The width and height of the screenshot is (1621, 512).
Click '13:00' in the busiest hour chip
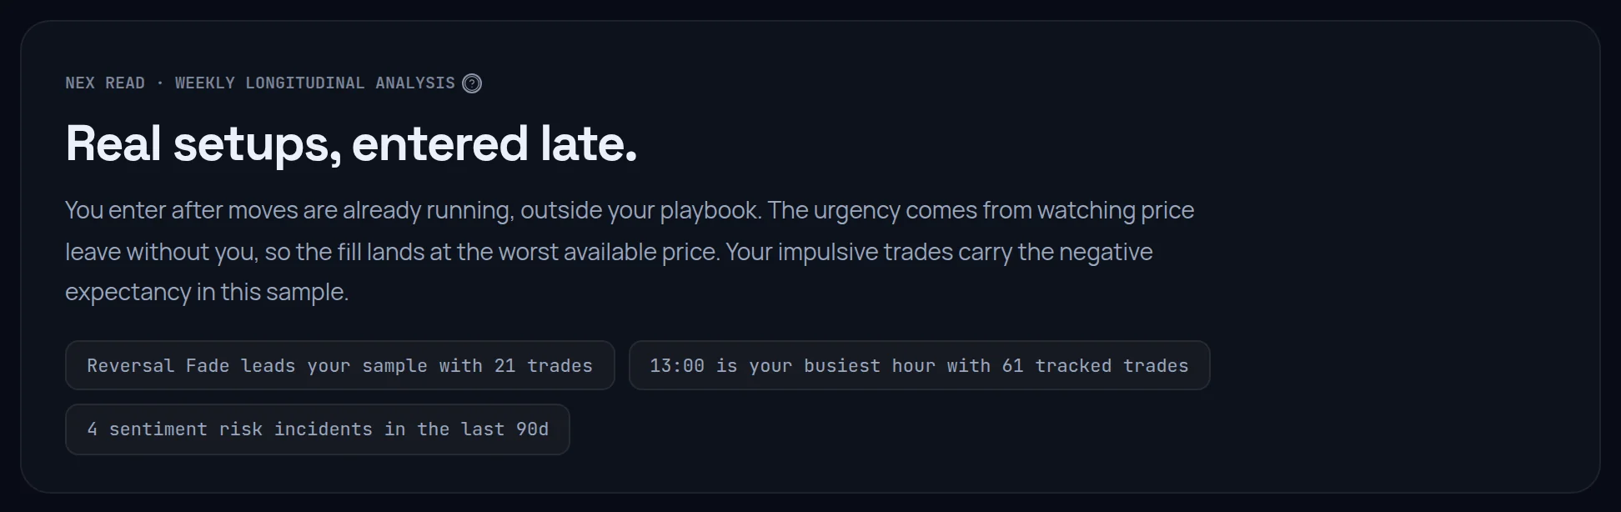coord(677,366)
